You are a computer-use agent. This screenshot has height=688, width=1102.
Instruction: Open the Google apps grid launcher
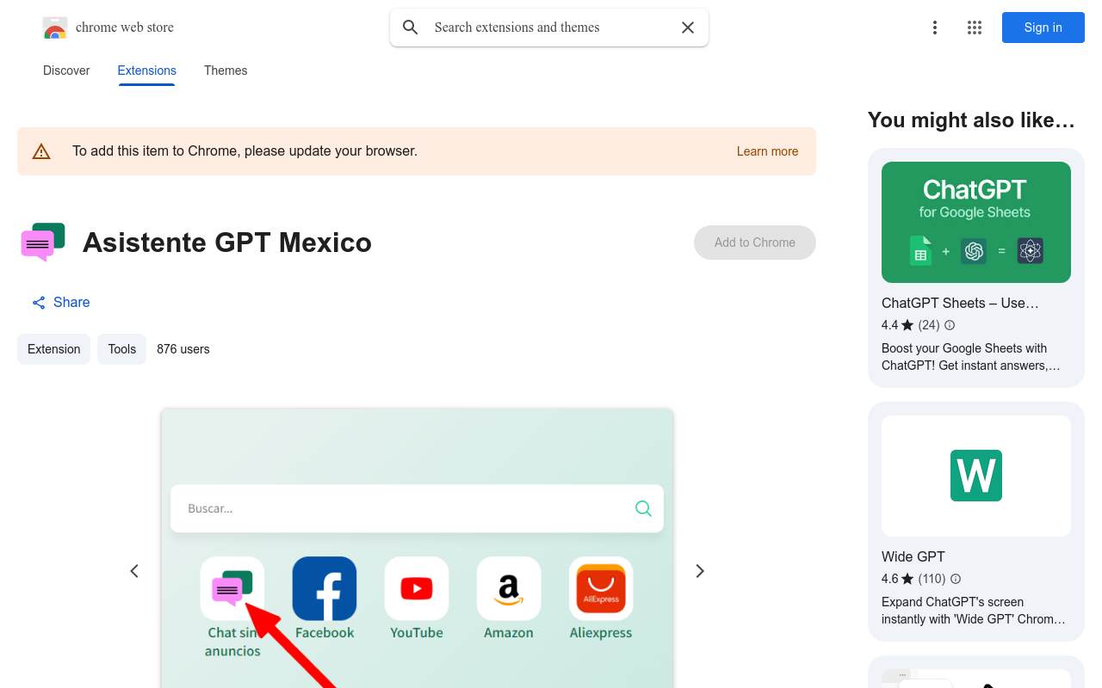point(974,28)
